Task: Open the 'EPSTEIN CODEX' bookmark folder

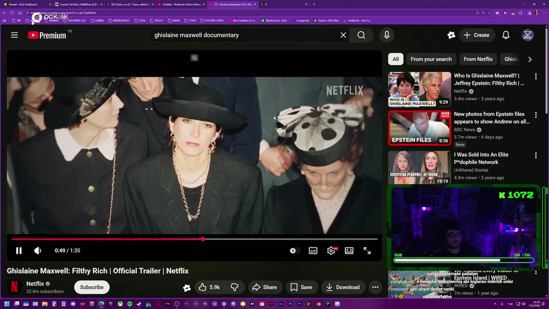Action: coord(212,20)
